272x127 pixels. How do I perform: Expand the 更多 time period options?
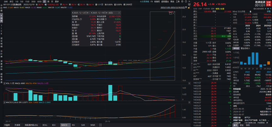tap(57, 2)
